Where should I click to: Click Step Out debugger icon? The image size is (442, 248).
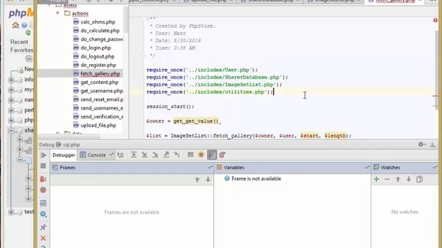pyautogui.click(x=166, y=155)
